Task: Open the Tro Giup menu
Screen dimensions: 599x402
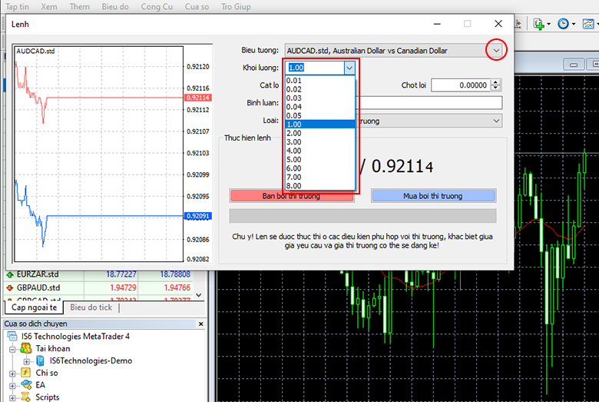Action: (x=236, y=6)
